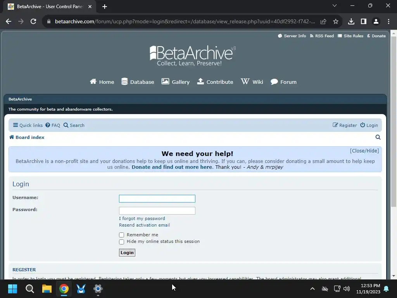
Task: Open the Windows Start menu
Action: click(x=13, y=289)
